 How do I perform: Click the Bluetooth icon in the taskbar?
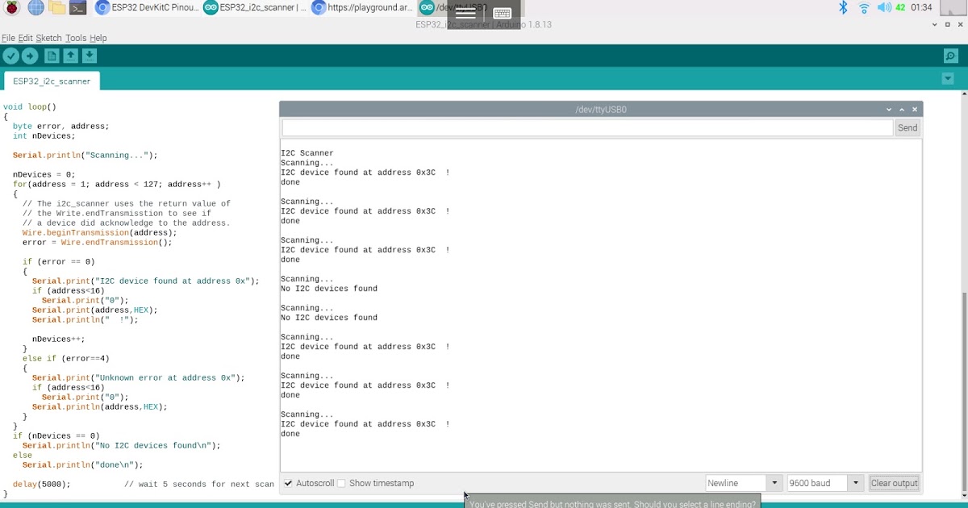[841, 8]
